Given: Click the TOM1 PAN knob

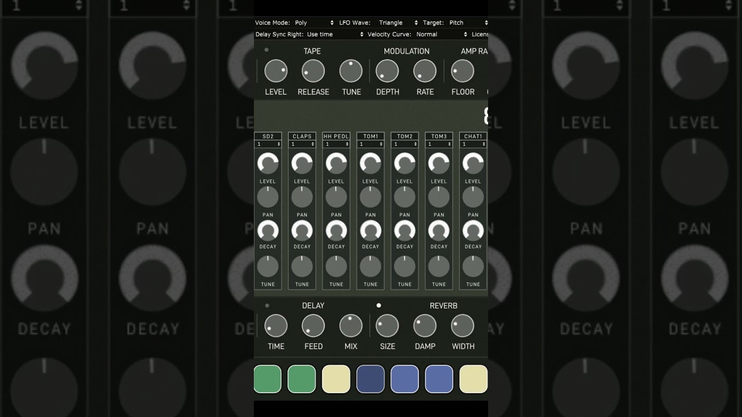Looking at the screenshot, I should [x=370, y=197].
